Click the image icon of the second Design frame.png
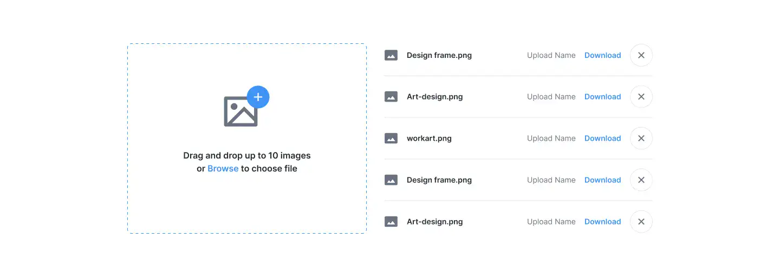Image resolution: width=780 pixels, height=277 pixels. point(391,180)
